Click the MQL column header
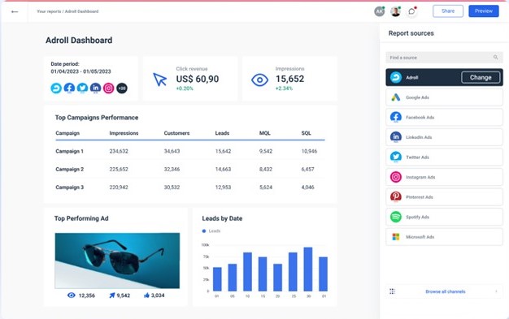The image size is (509, 319). pos(264,133)
